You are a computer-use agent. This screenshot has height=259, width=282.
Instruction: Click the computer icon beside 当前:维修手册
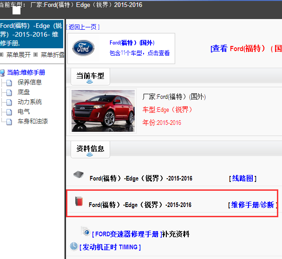point(2,73)
